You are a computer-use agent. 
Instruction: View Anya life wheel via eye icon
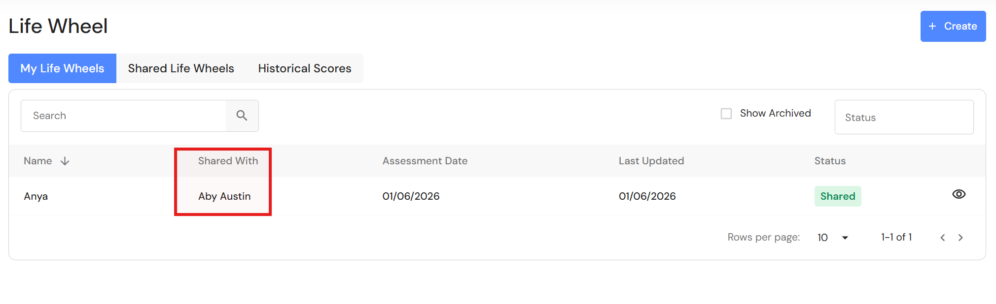(x=959, y=194)
